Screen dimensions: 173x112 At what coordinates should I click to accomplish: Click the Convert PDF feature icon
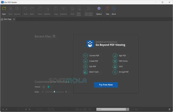click(x=85, y=56)
